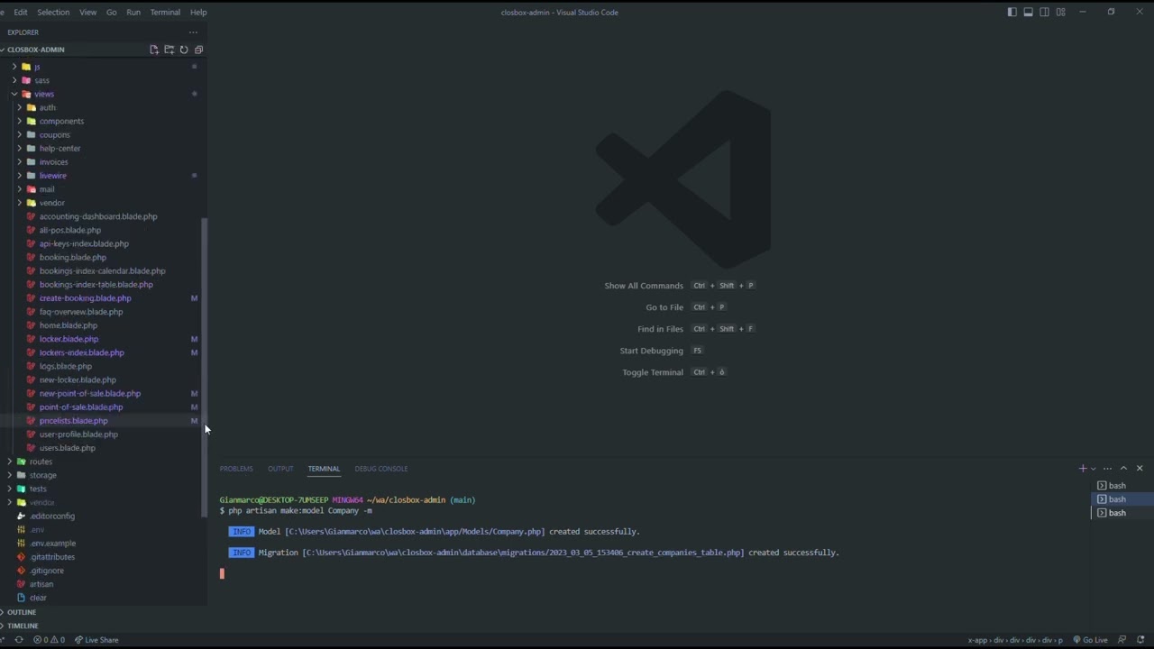The width and height of the screenshot is (1154, 649).
Task: Open the View menu
Action: point(87,12)
